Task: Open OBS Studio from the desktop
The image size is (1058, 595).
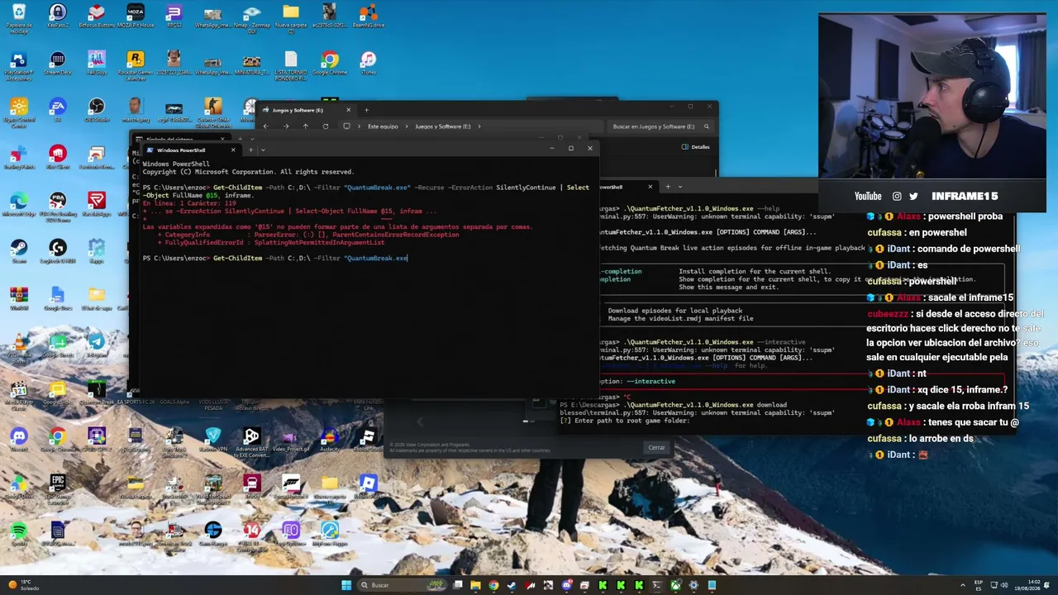Action: tap(96, 110)
